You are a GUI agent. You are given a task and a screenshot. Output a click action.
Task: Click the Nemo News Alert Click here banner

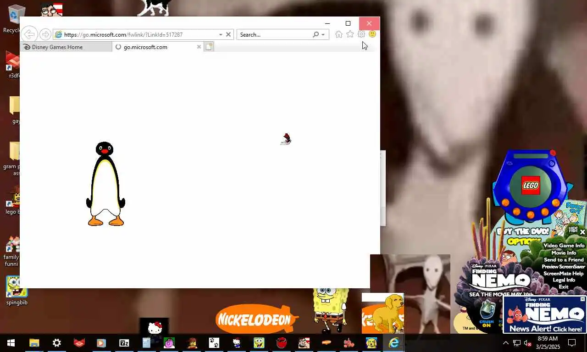click(x=545, y=315)
